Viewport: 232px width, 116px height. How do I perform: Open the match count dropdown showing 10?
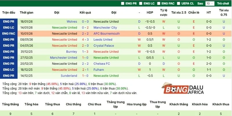pyautogui.click(x=209, y=3)
